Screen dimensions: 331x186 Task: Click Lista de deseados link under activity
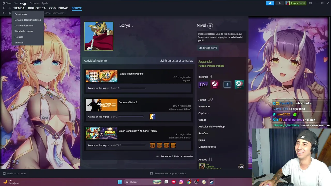click(x=183, y=156)
